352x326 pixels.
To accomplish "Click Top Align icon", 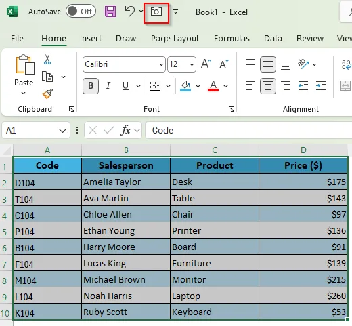I will click(250, 62).
